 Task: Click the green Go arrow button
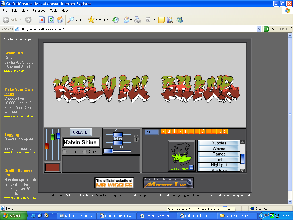coord(266,29)
